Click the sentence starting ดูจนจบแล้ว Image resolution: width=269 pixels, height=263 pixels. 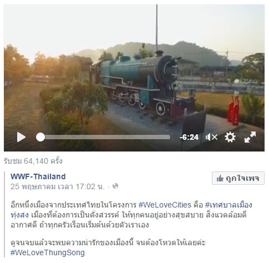[108, 242]
